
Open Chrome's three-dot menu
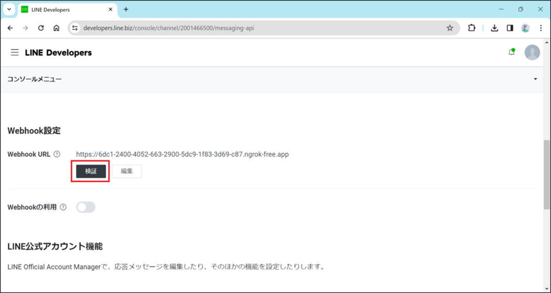[541, 28]
